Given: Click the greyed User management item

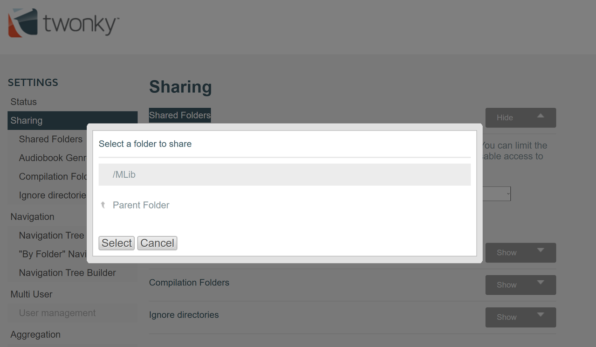Looking at the screenshot, I should tap(57, 313).
